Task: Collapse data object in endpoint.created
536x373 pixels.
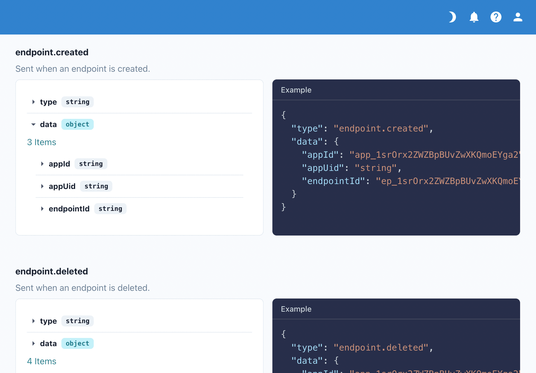Action: coord(33,124)
